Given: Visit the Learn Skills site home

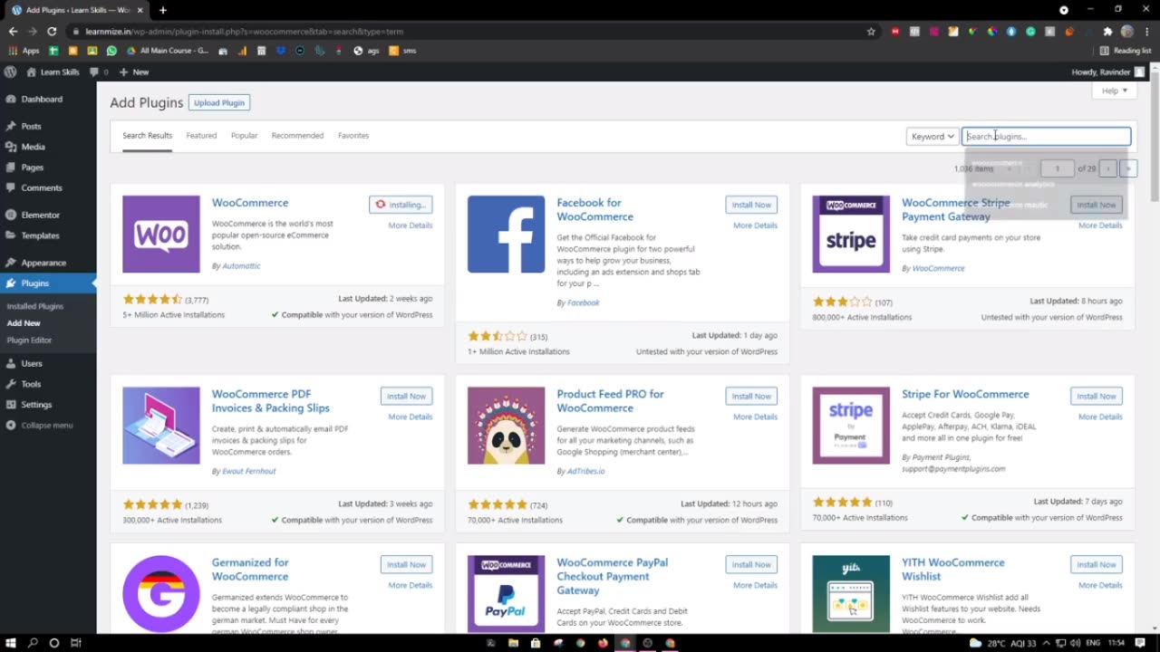Looking at the screenshot, I should tap(53, 72).
